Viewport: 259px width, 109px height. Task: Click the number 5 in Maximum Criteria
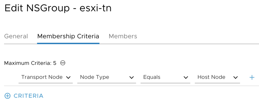point(55,63)
